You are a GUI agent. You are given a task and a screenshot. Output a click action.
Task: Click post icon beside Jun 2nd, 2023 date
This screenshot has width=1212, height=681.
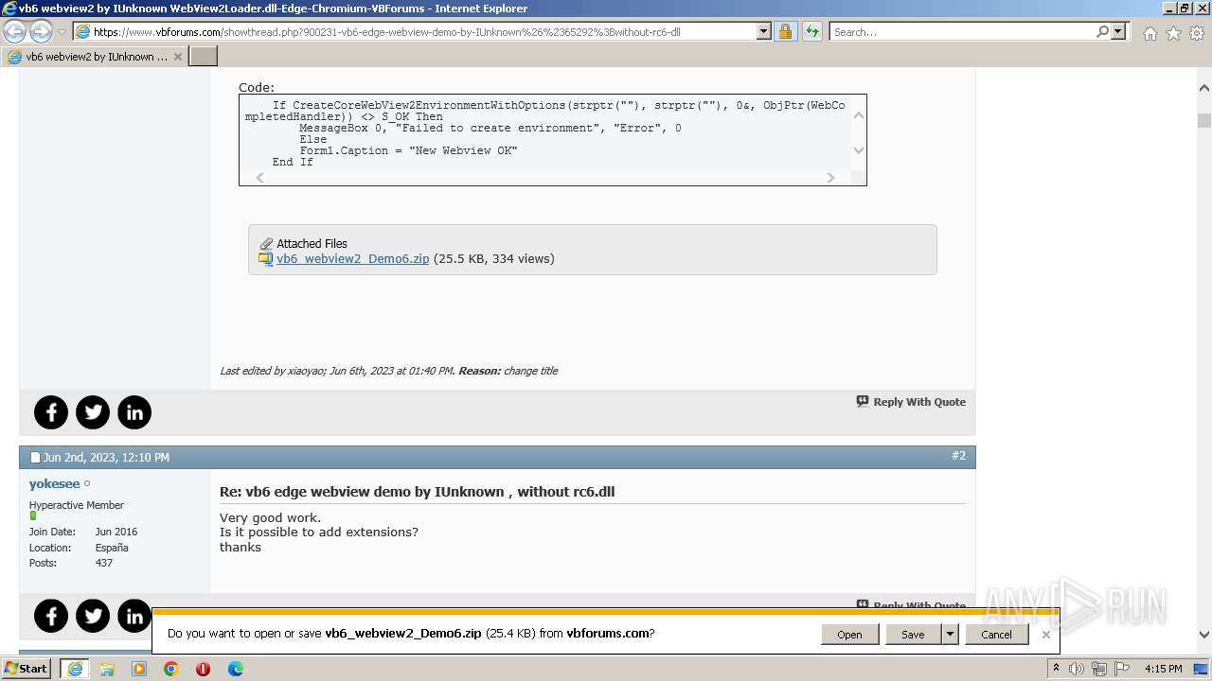pyautogui.click(x=35, y=458)
